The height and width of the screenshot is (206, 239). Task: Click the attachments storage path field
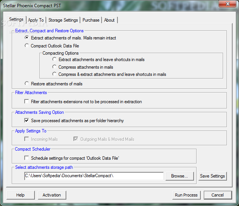(x=94, y=176)
